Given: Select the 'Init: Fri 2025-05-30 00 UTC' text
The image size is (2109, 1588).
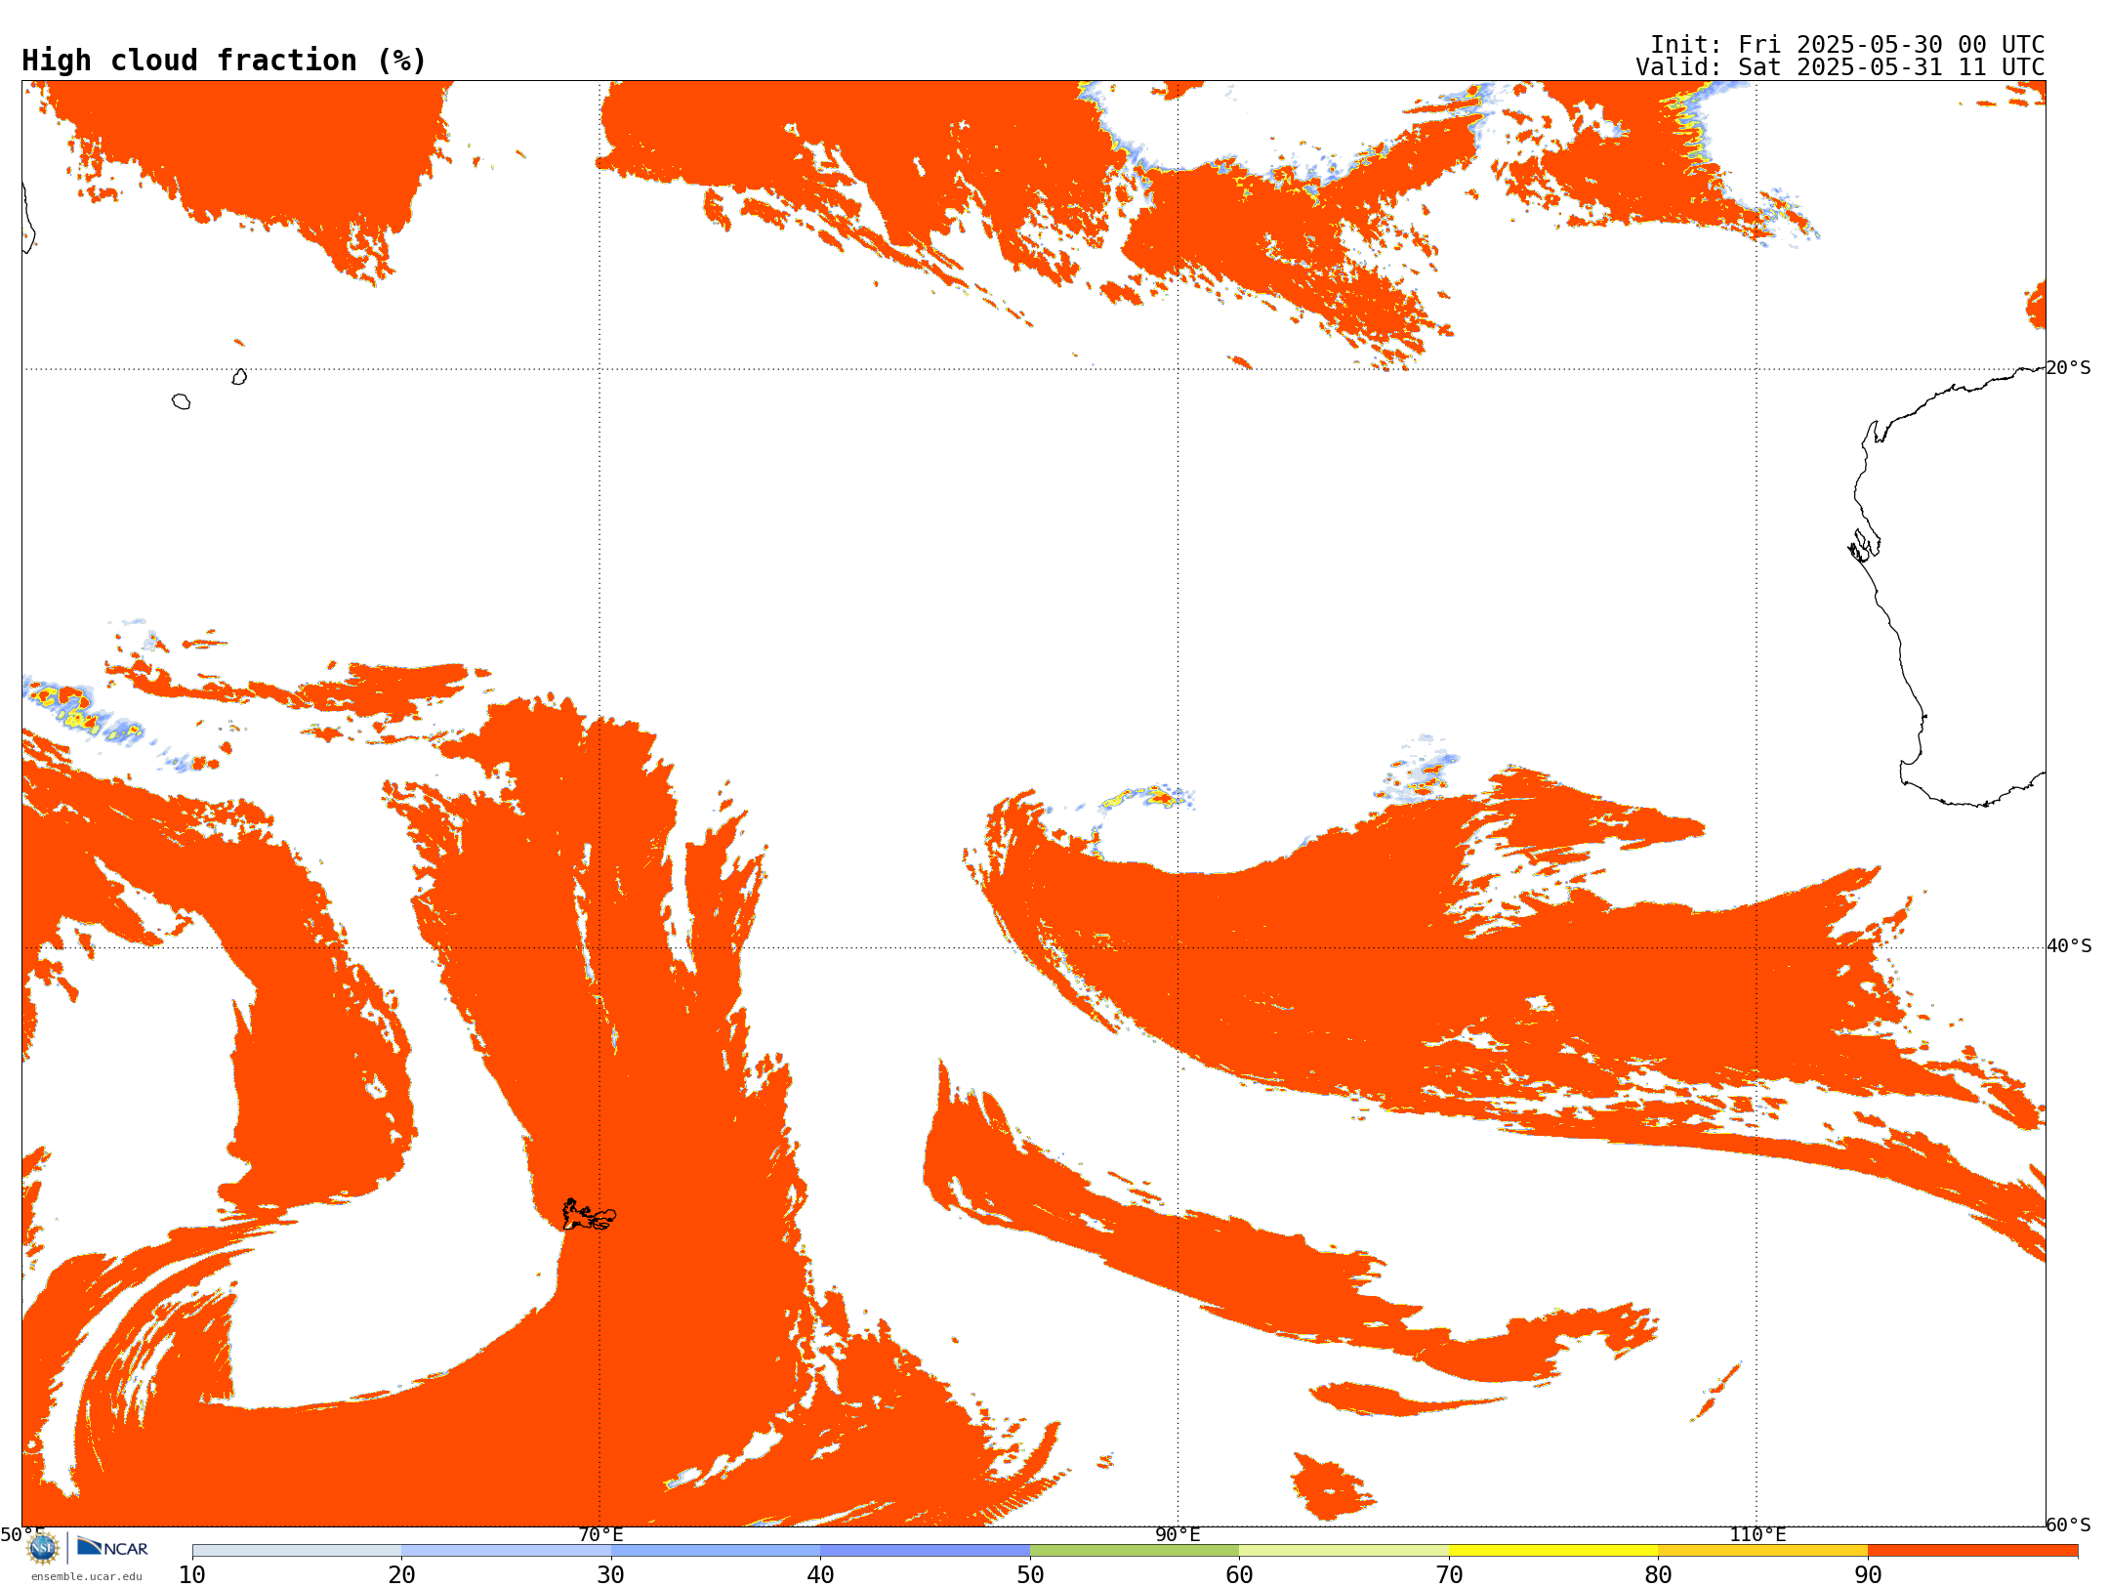Looking at the screenshot, I should (1846, 45).
